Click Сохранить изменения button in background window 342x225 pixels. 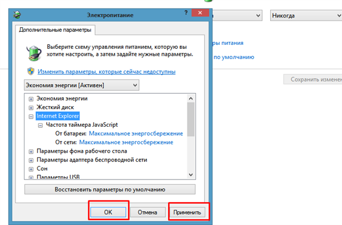(x=313, y=80)
